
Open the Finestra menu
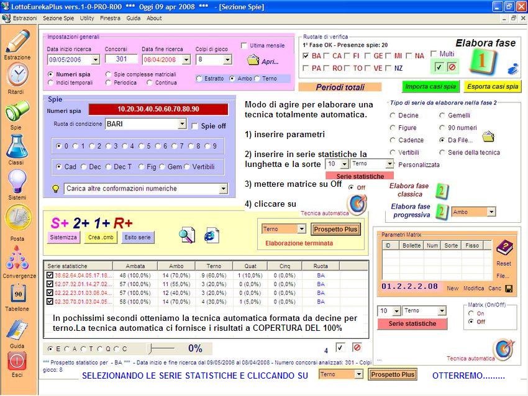[x=110, y=18]
